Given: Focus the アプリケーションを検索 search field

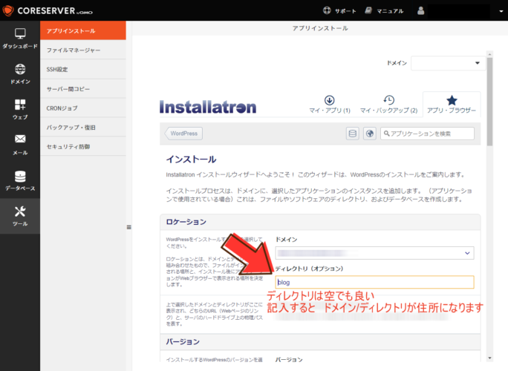Looking at the screenshot, I should pyautogui.click(x=427, y=134).
